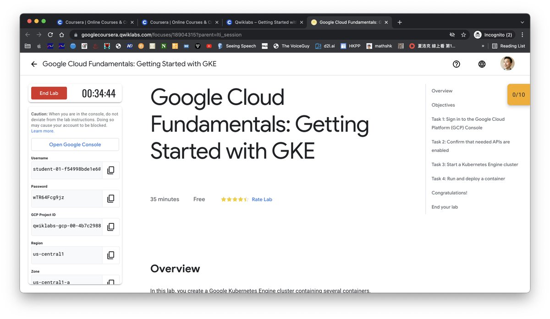Copy the Region value us-central1
Image resolution: width=550 pixels, height=319 pixels.
pyautogui.click(x=110, y=255)
